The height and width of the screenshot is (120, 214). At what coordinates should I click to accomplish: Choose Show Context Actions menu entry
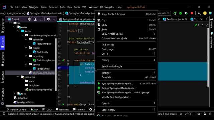click(126, 14)
